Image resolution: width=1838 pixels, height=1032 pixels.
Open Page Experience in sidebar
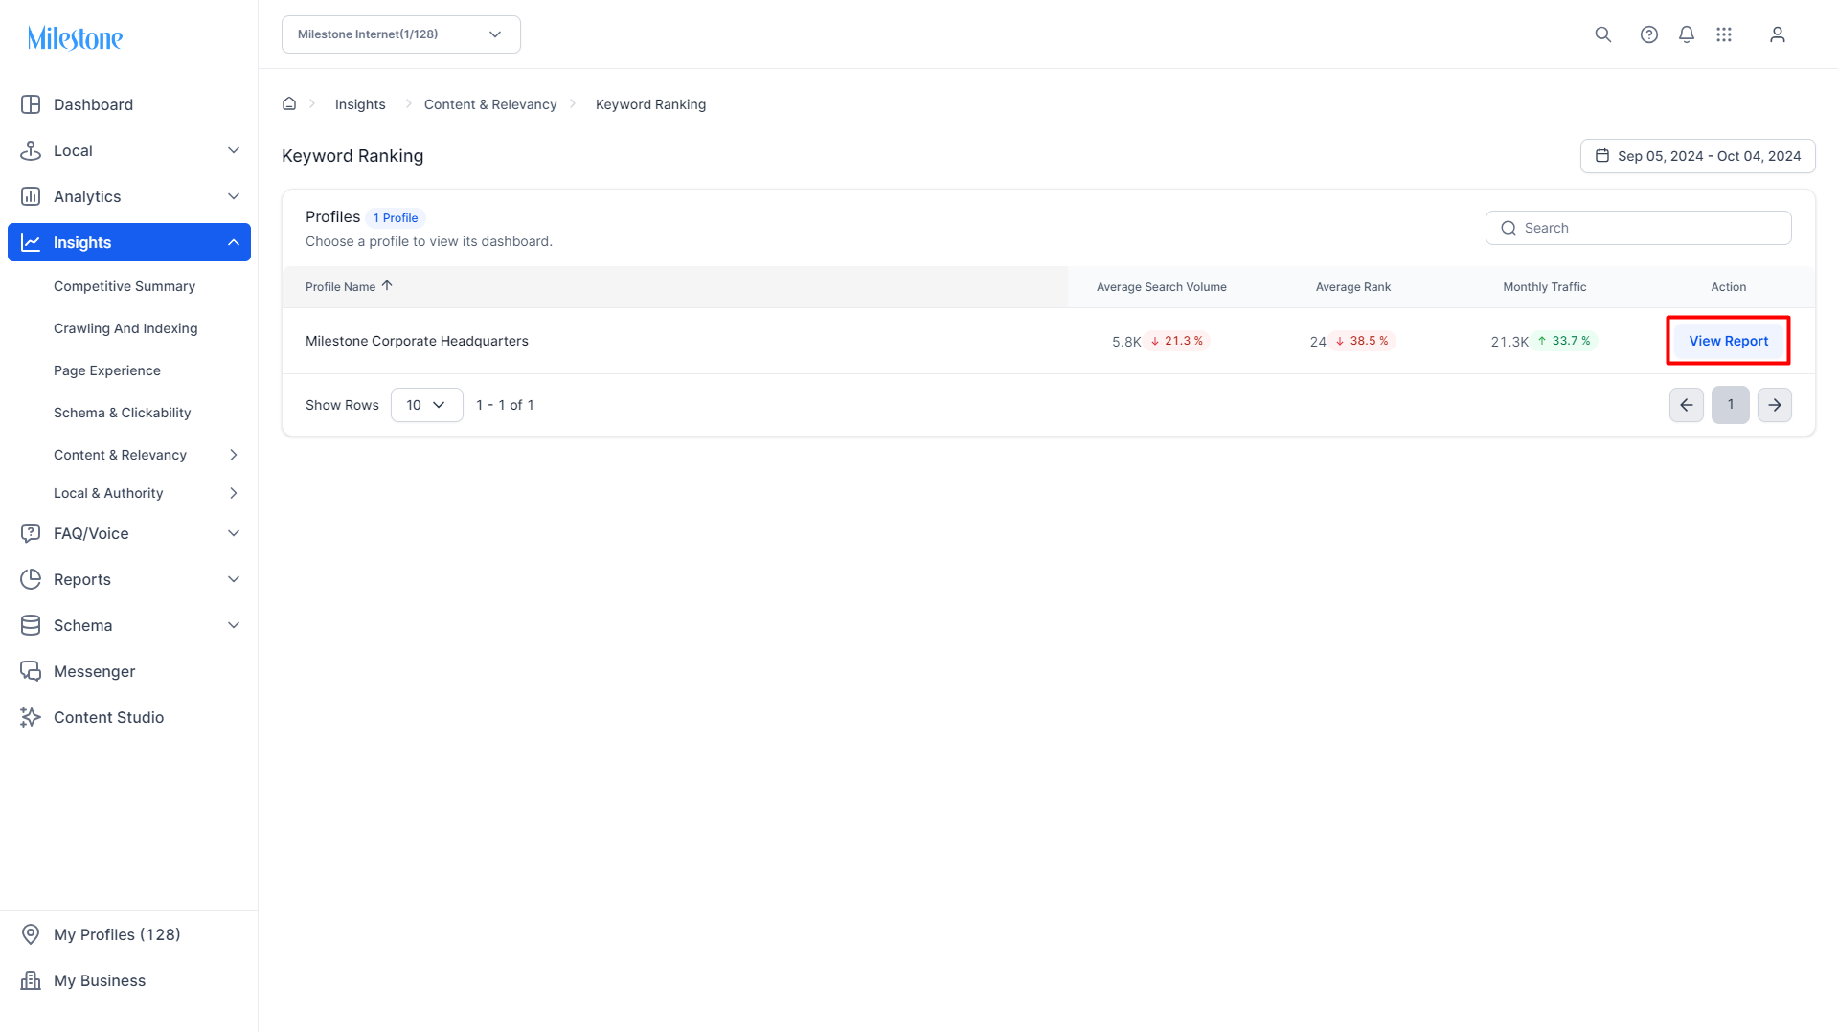click(107, 370)
